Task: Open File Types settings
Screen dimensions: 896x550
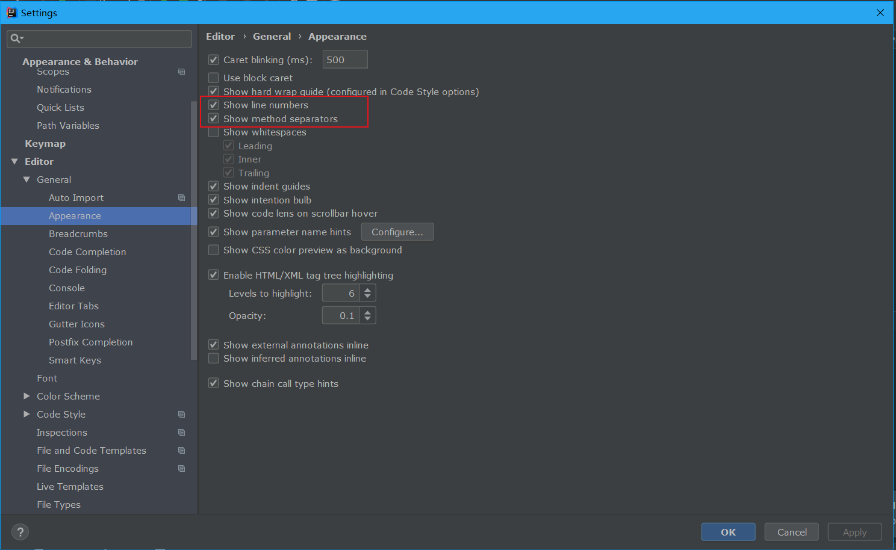Action: (x=58, y=504)
